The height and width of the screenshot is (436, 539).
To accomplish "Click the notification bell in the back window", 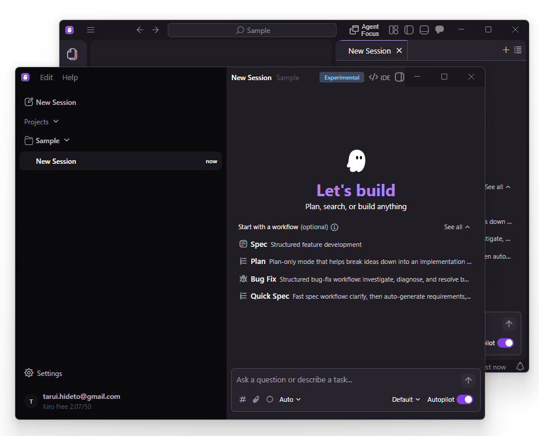I will [x=520, y=366].
